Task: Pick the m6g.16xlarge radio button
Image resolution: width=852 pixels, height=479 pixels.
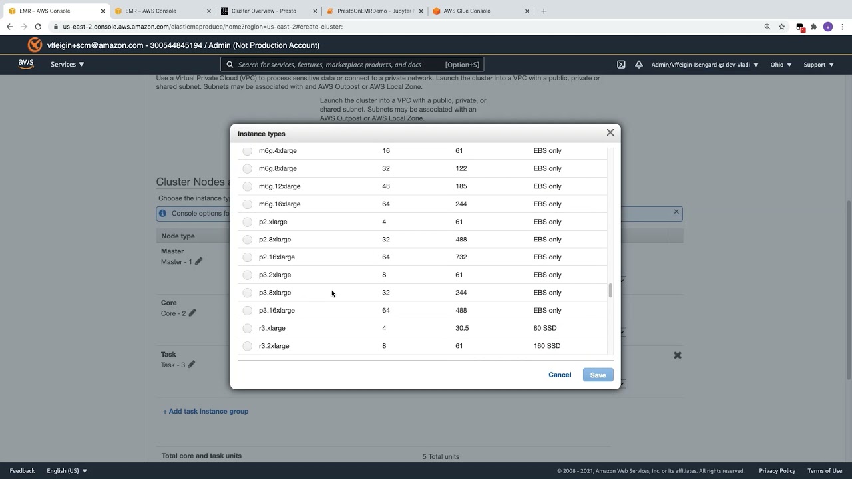Action: [x=248, y=204]
